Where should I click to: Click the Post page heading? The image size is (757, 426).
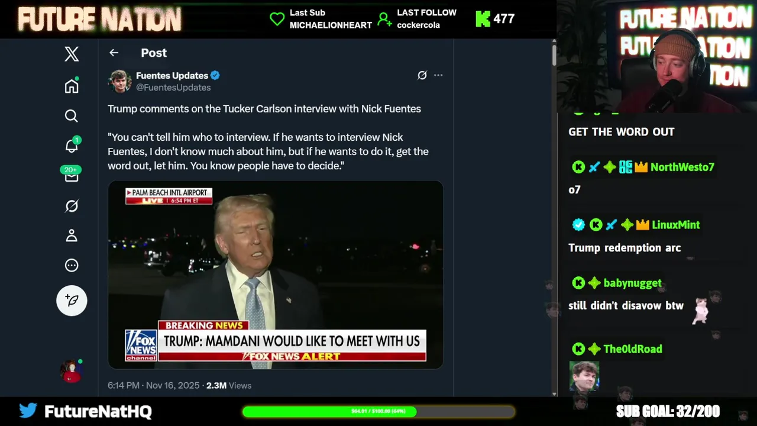point(154,53)
